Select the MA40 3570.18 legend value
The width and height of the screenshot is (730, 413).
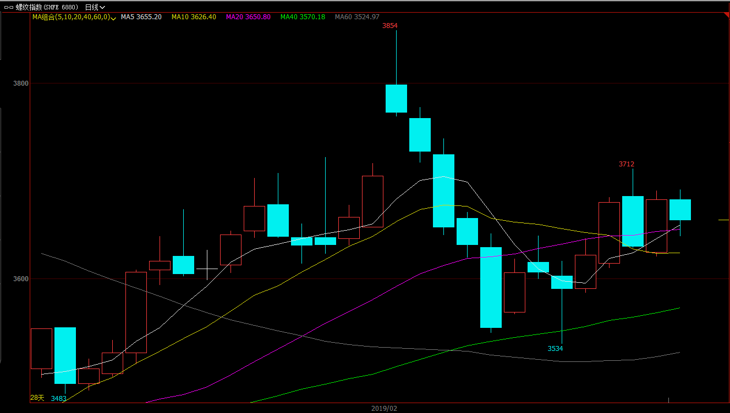[x=303, y=18]
